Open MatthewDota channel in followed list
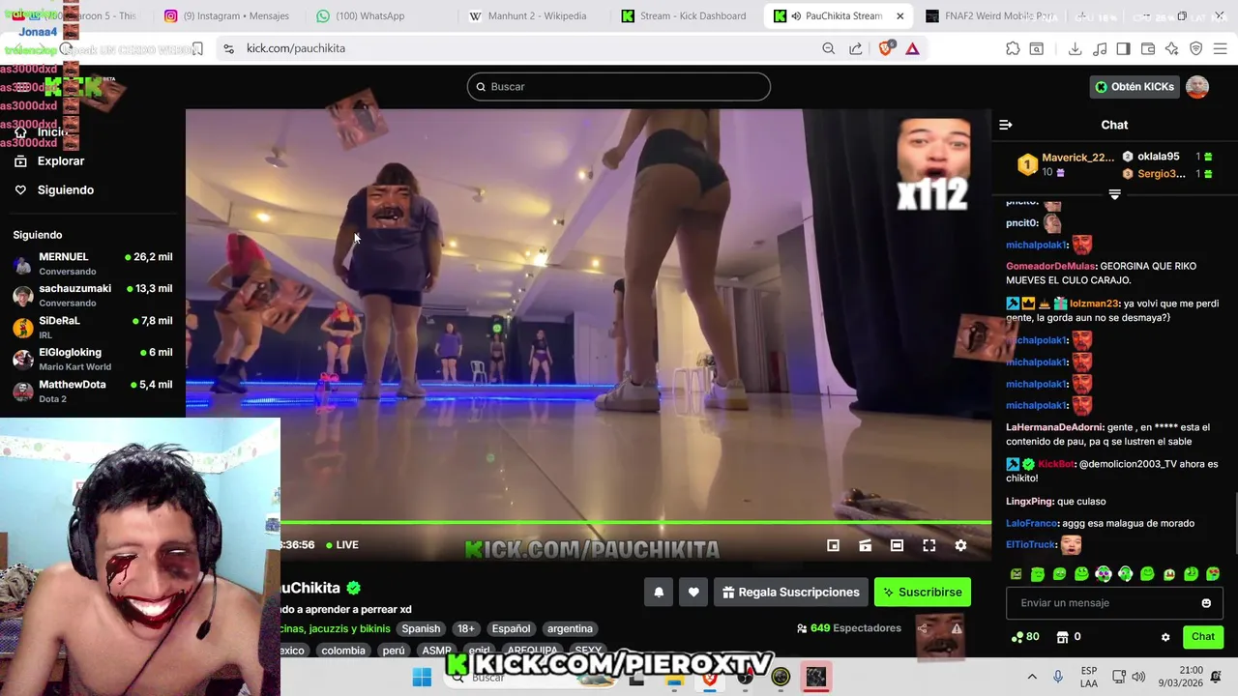This screenshot has height=696, width=1238. point(93,391)
